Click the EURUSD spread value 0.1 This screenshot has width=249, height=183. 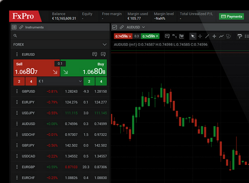[60, 64]
